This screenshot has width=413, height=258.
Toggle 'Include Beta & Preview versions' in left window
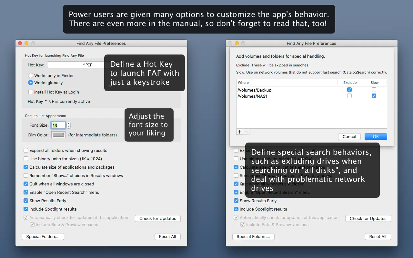pos(32,224)
